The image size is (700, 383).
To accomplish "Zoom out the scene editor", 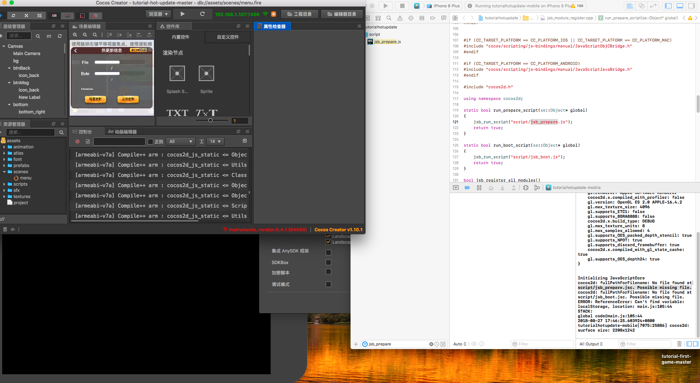I will pyautogui.click(x=85, y=35).
